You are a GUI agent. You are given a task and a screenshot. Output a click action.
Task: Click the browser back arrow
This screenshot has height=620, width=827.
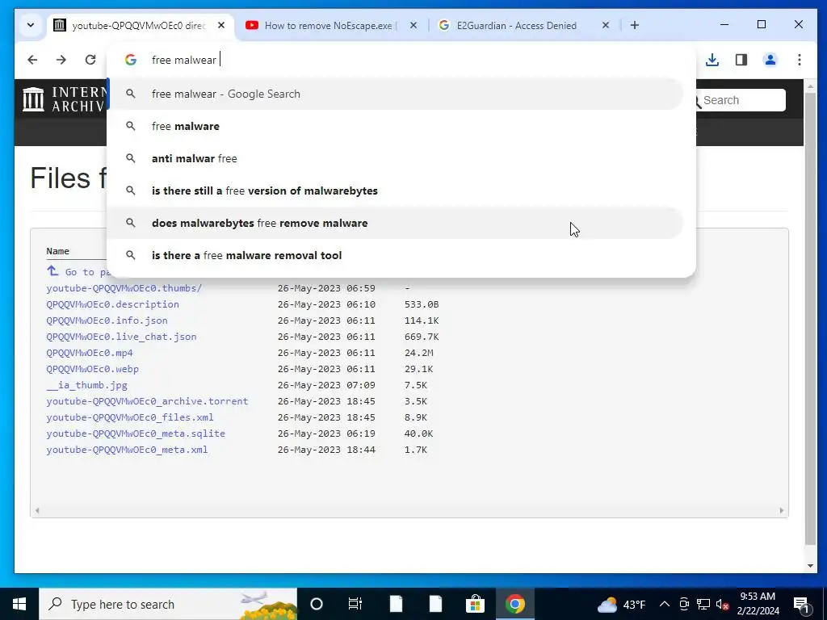point(32,60)
